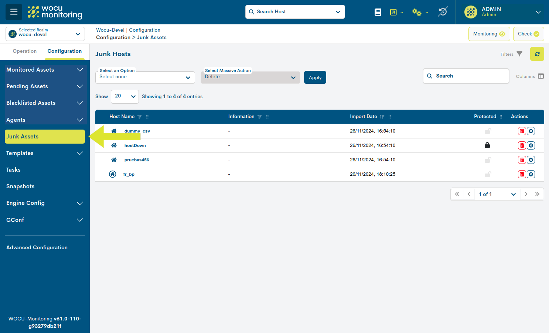Expand GConf menu
549x333 pixels.
coord(45,220)
